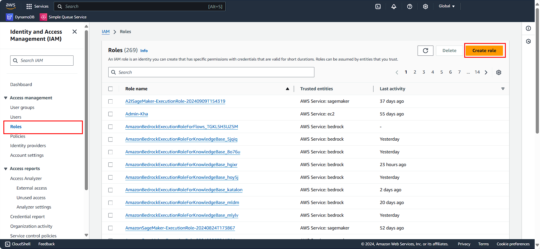The width and height of the screenshot is (540, 249).
Task: Open table preferences gear
Action: 499,72
